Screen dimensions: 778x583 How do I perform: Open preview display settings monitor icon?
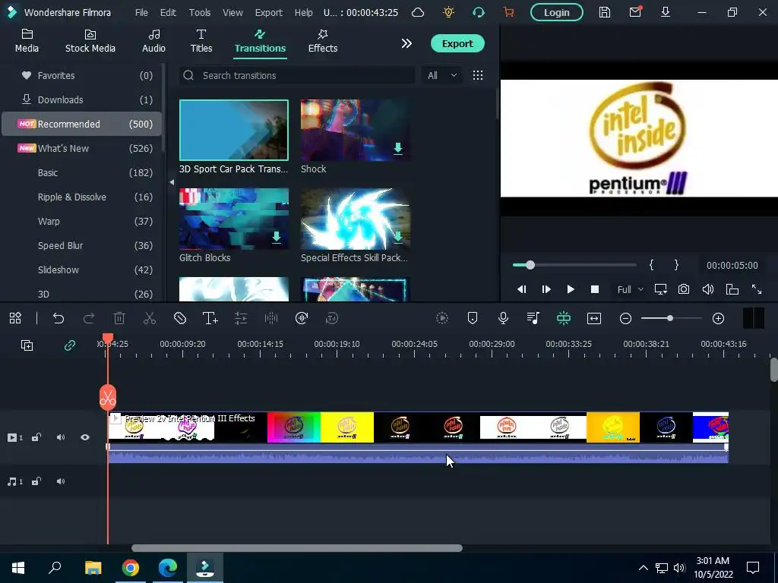click(660, 289)
